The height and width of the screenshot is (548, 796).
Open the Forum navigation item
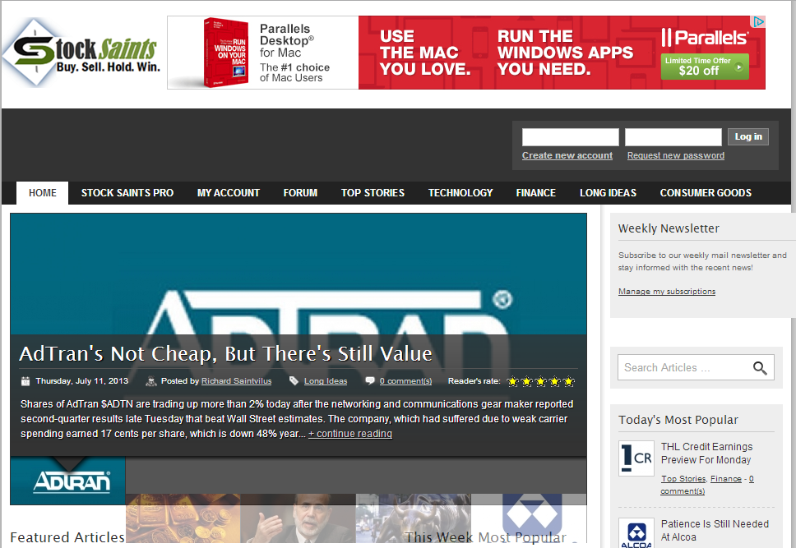300,193
